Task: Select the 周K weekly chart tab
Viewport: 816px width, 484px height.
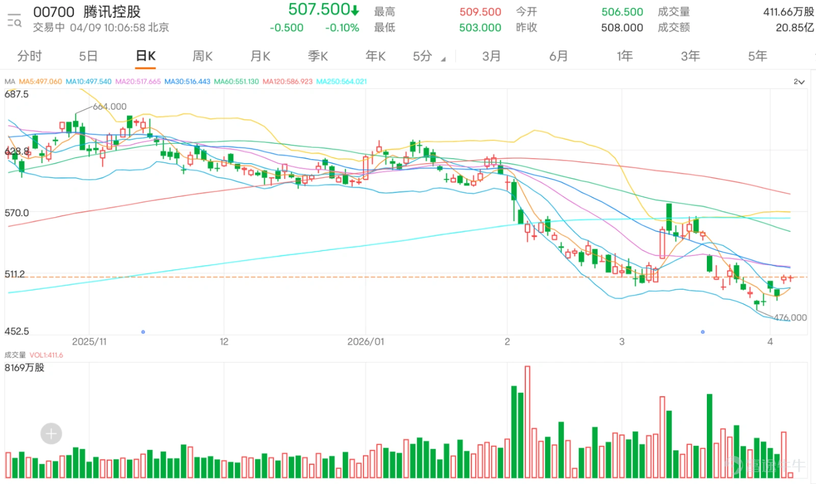Action: (202, 56)
